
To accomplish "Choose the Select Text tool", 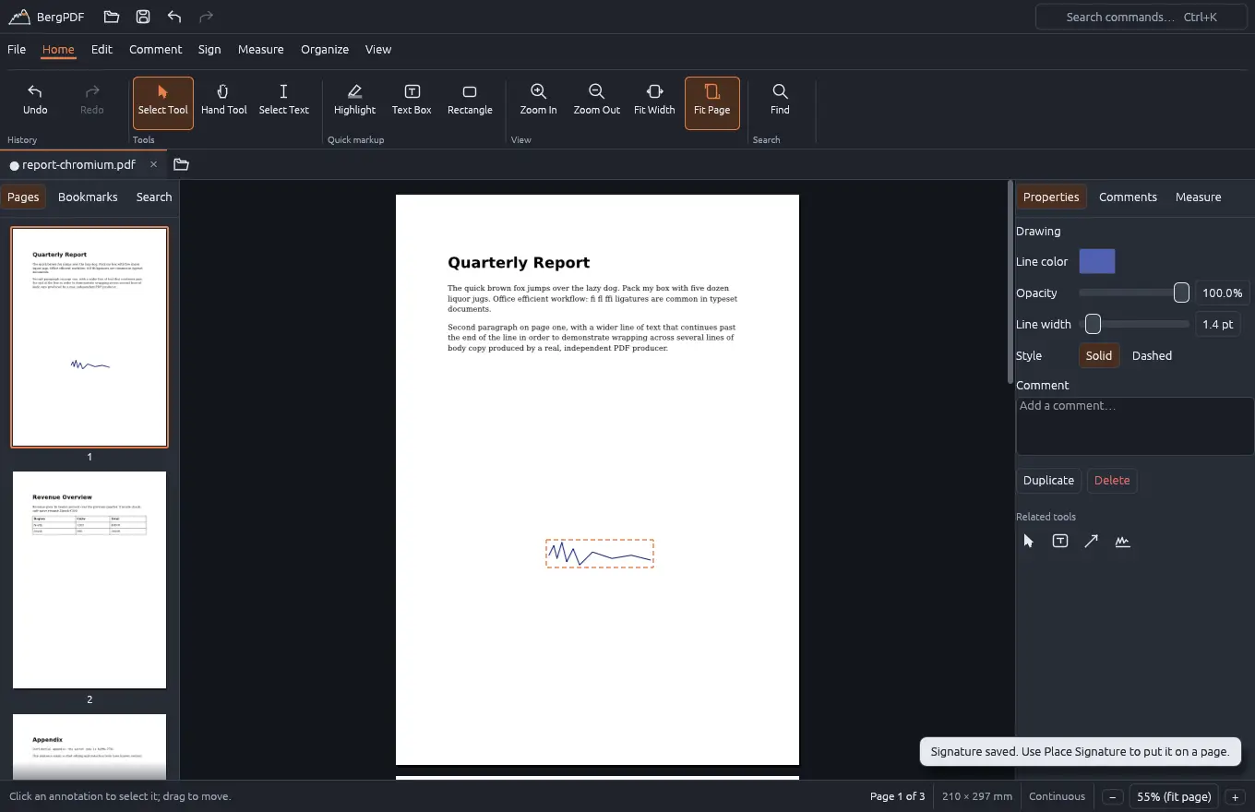I will (x=284, y=102).
